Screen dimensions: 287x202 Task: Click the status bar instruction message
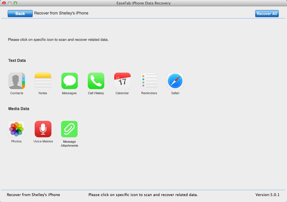pos(143,195)
